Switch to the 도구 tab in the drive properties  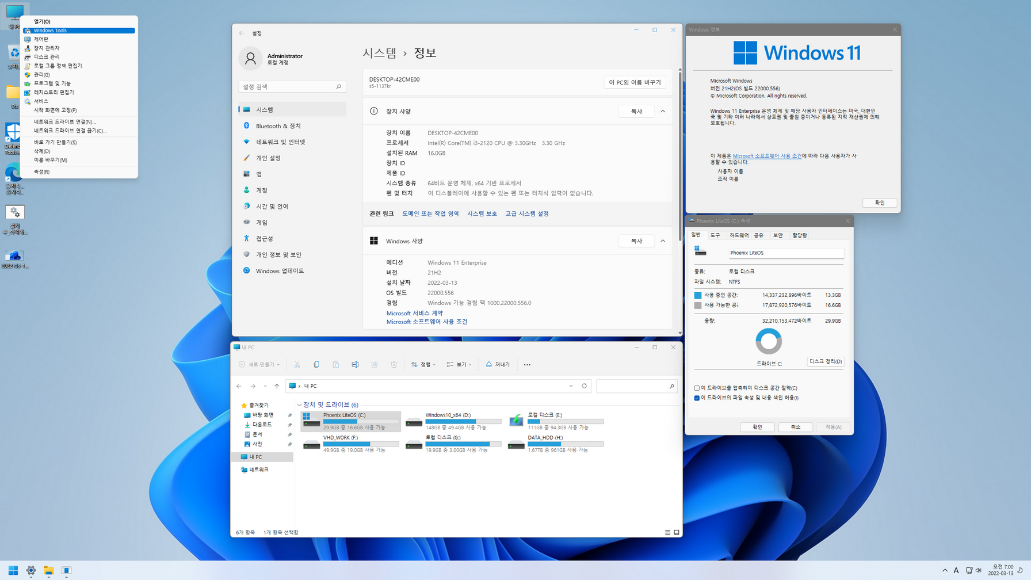715,235
